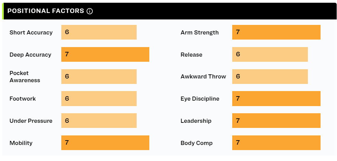Select the Pocket Awareness rating bar
Image resolution: width=337 pixels, height=161 pixels.
click(99, 76)
